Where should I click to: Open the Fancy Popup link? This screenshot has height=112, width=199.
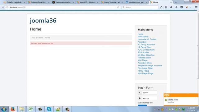pos(143,71)
